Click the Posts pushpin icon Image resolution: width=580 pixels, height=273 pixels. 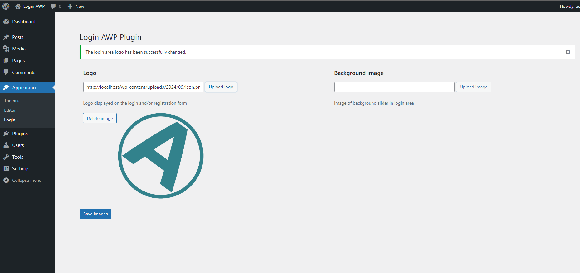point(6,37)
